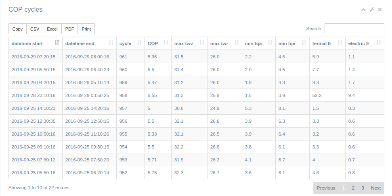Go to page 2 of results
The height and width of the screenshot is (196, 392).
click(353, 188)
